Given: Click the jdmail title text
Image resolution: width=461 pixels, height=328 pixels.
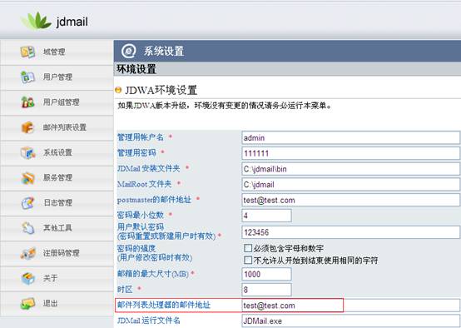Looking at the screenshot, I should point(72,22).
